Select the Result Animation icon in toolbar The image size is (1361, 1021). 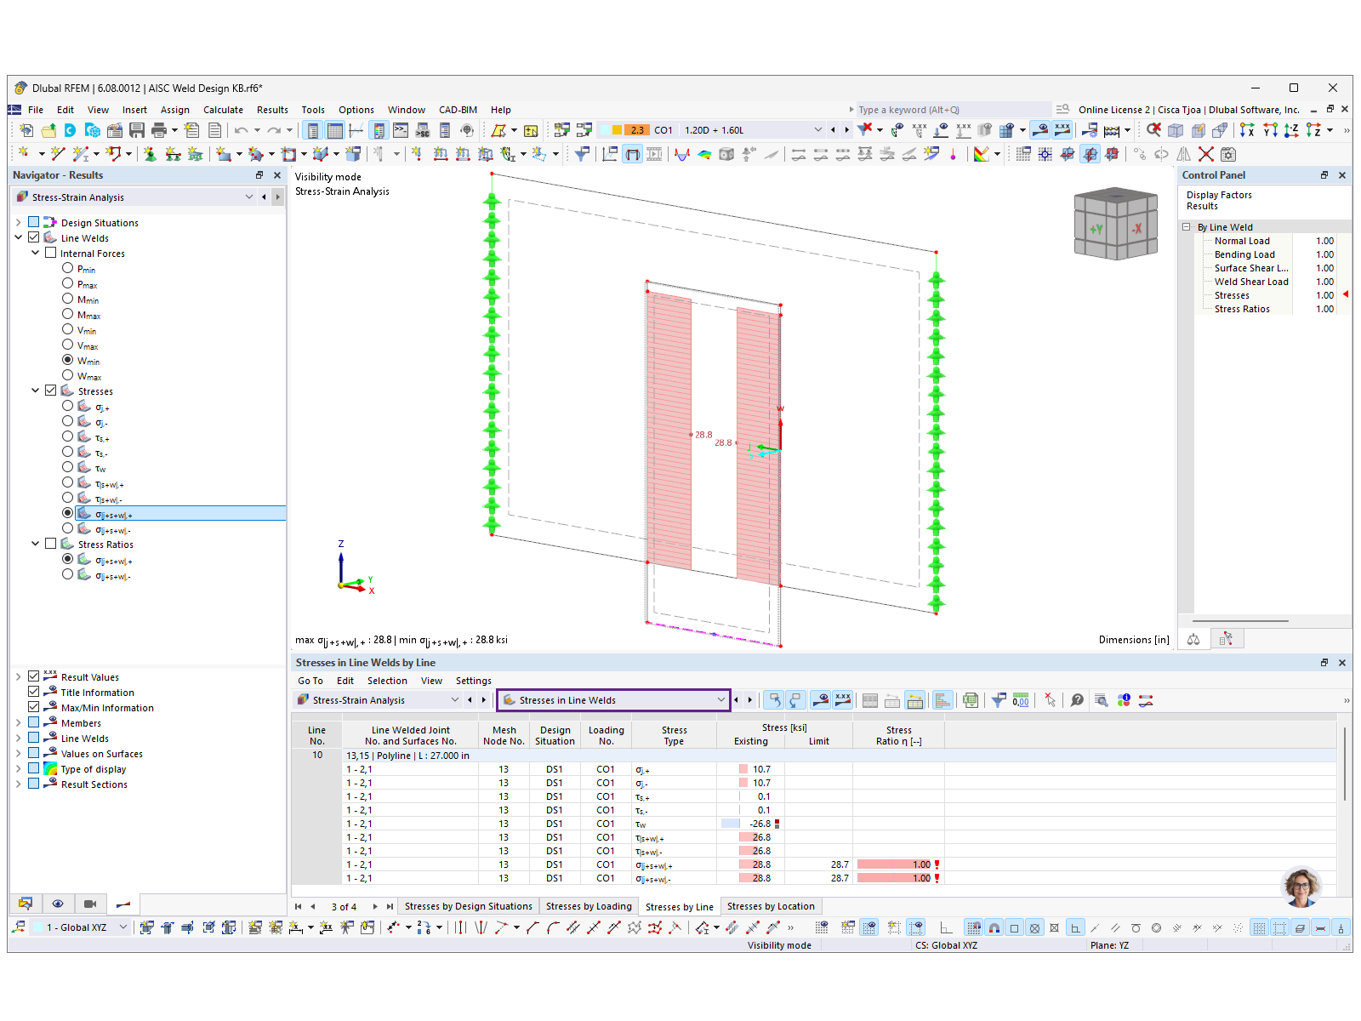[x=656, y=154]
